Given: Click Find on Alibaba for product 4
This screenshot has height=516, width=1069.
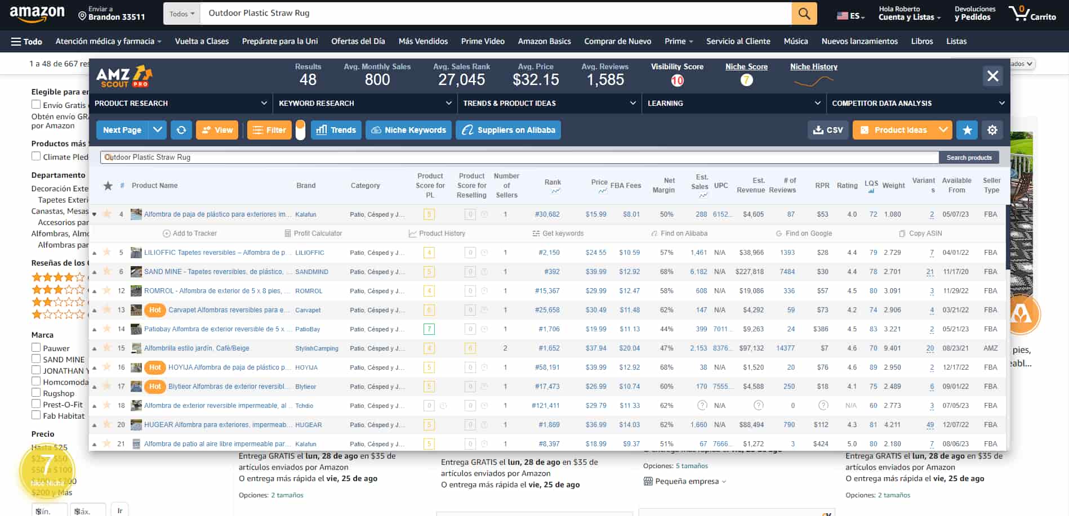Looking at the screenshot, I should pyautogui.click(x=679, y=234).
